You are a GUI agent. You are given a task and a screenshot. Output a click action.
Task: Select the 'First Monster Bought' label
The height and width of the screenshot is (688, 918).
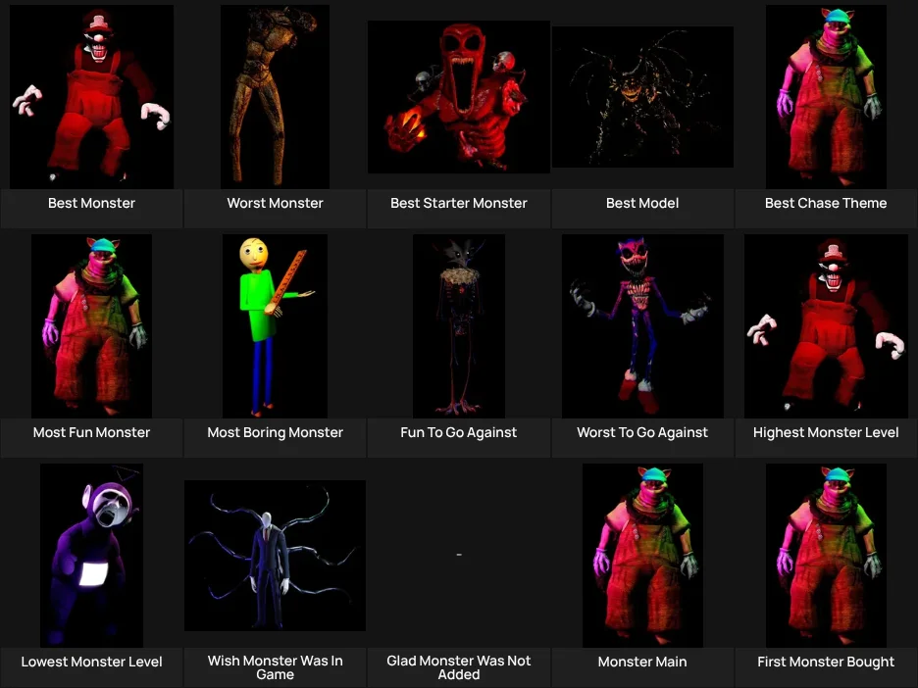pos(826,662)
